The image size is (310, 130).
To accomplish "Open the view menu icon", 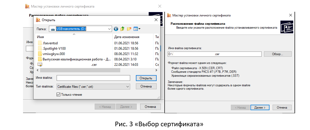I will (x=137, y=29).
